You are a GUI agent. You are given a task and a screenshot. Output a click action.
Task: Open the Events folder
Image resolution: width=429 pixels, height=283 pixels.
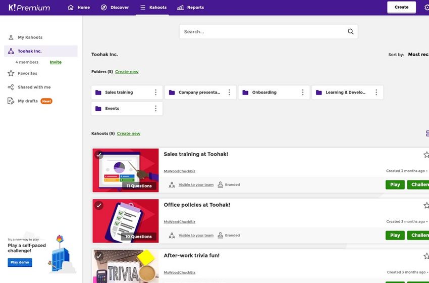tap(127, 109)
